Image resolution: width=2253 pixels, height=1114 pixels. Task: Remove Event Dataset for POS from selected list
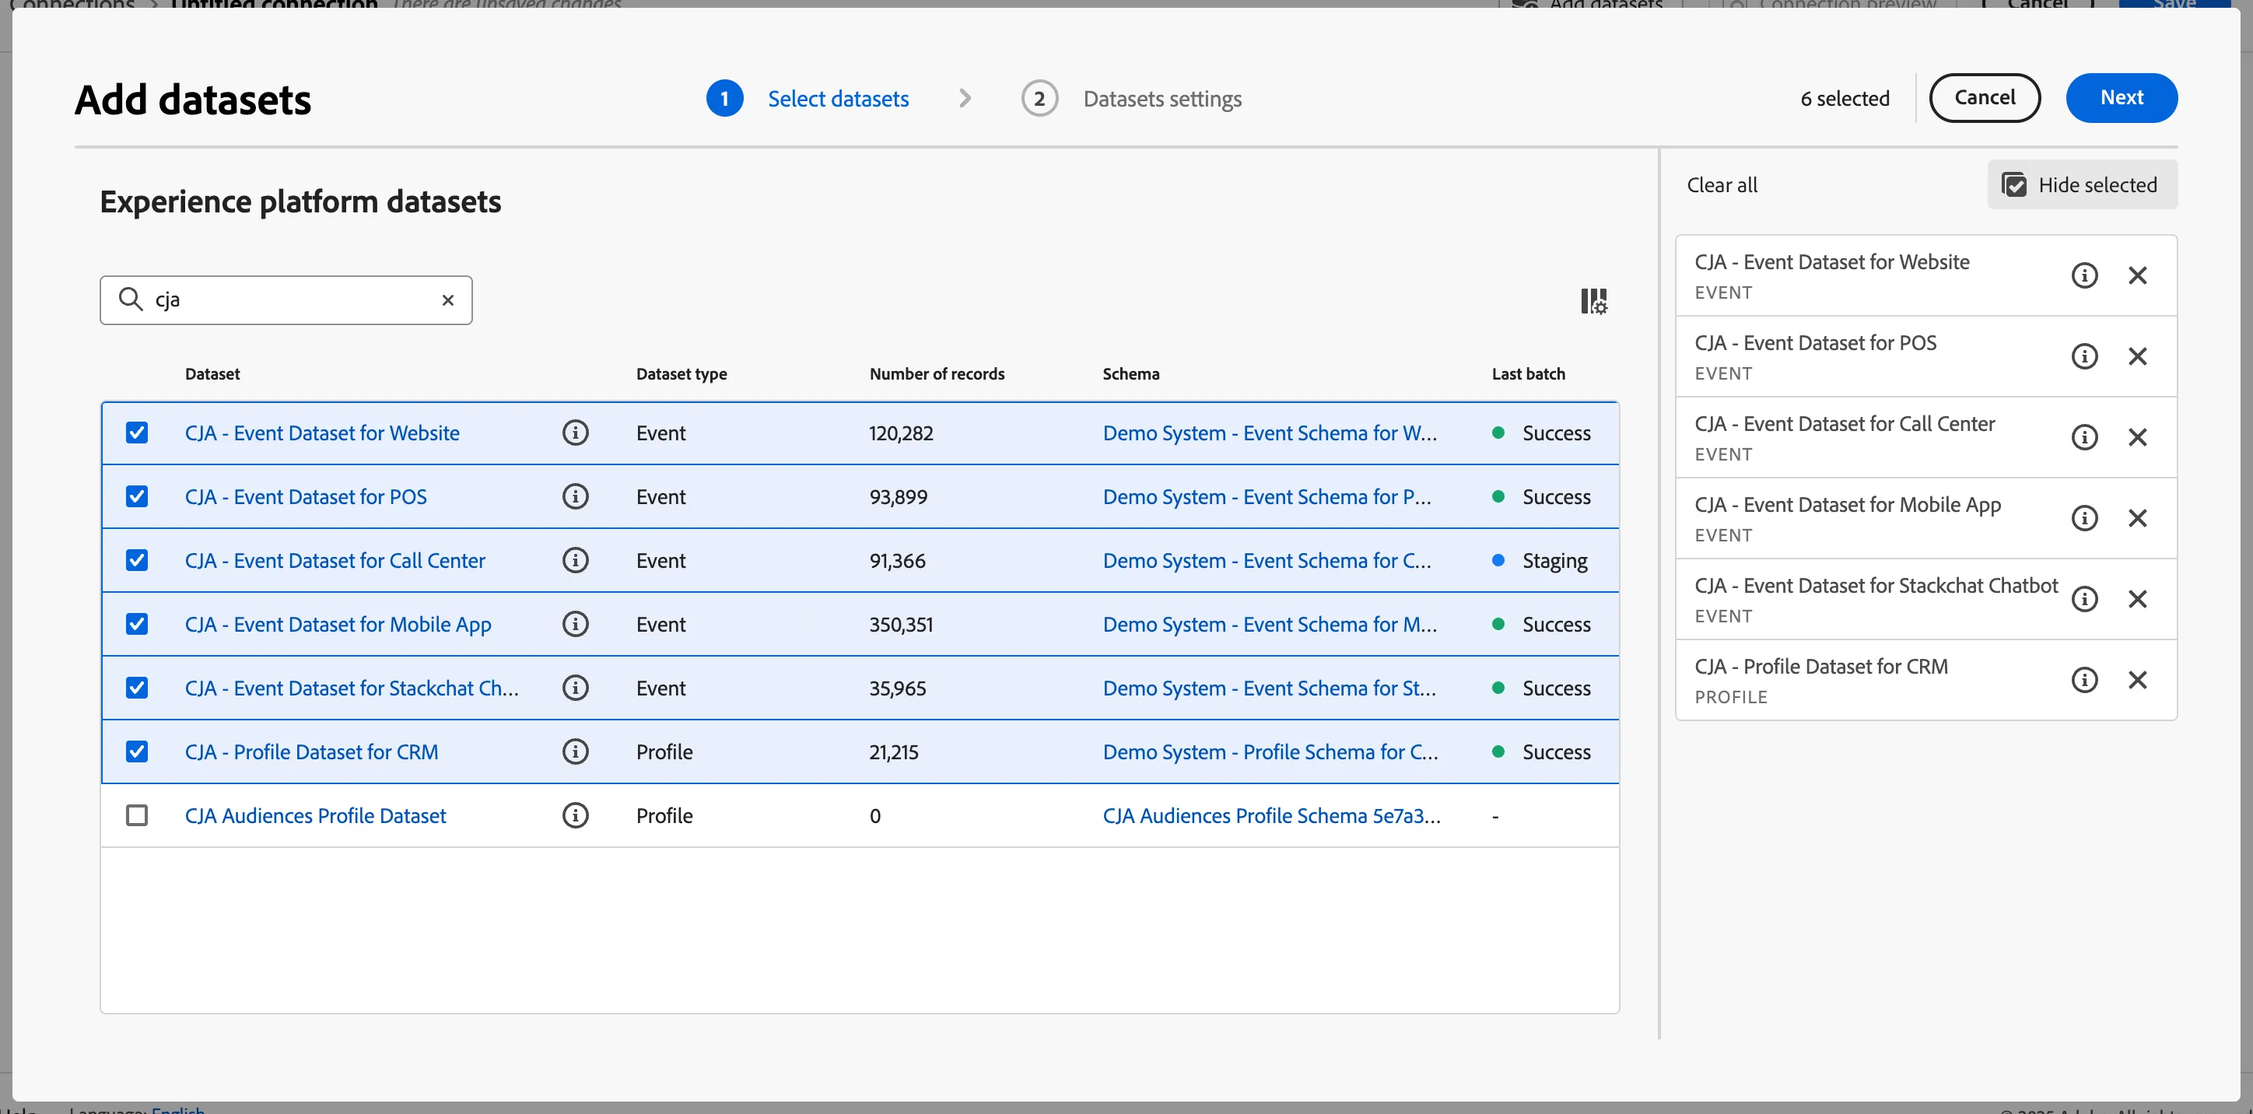coord(2136,356)
